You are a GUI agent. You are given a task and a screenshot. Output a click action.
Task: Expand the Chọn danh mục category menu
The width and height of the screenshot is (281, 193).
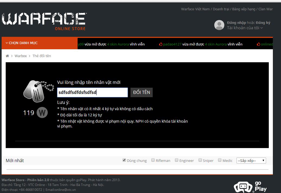39,43
